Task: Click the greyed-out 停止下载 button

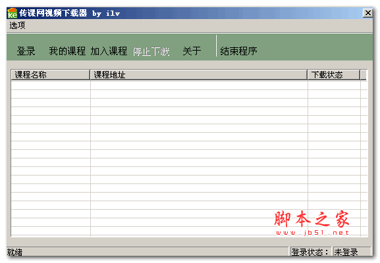Action: point(151,51)
